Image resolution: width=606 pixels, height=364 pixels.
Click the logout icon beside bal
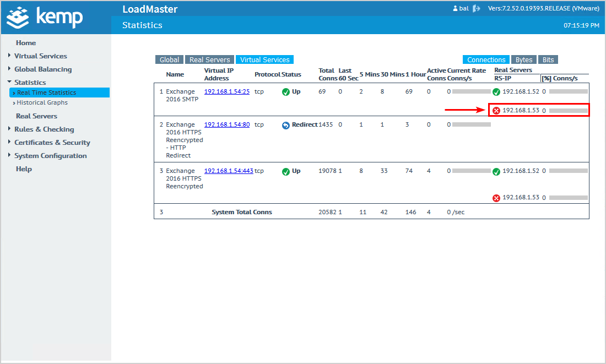[x=477, y=8]
